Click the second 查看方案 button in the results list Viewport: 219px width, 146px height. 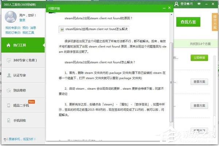[x=199, y=106]
